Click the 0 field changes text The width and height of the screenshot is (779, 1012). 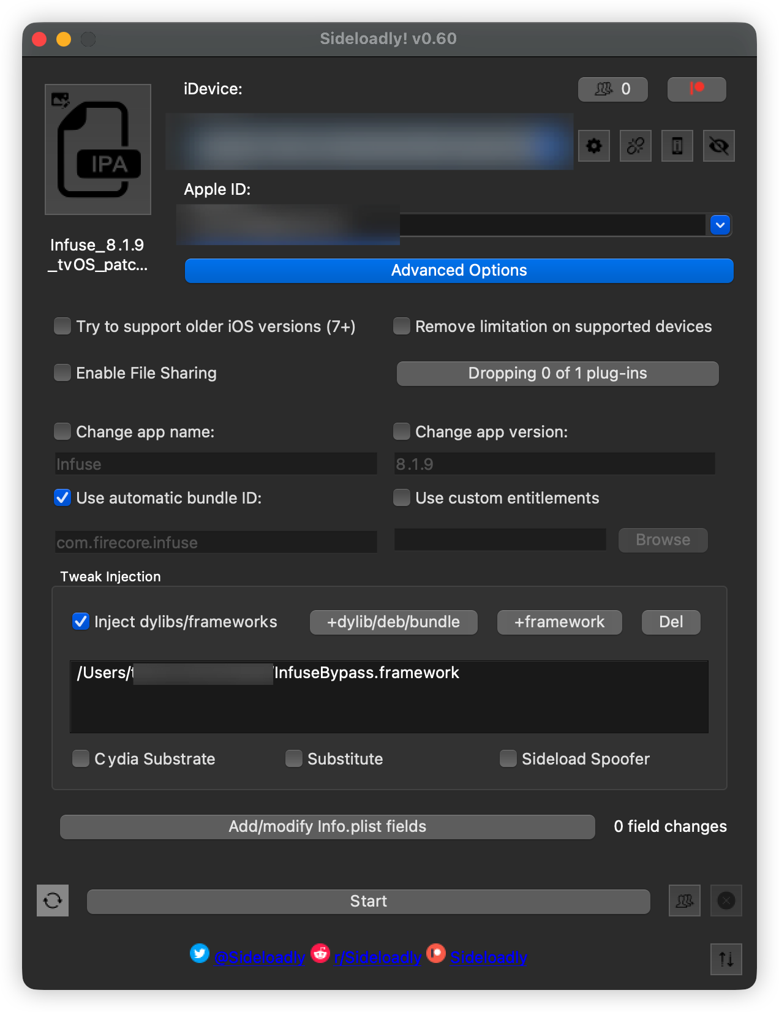[x=671, y=827]
